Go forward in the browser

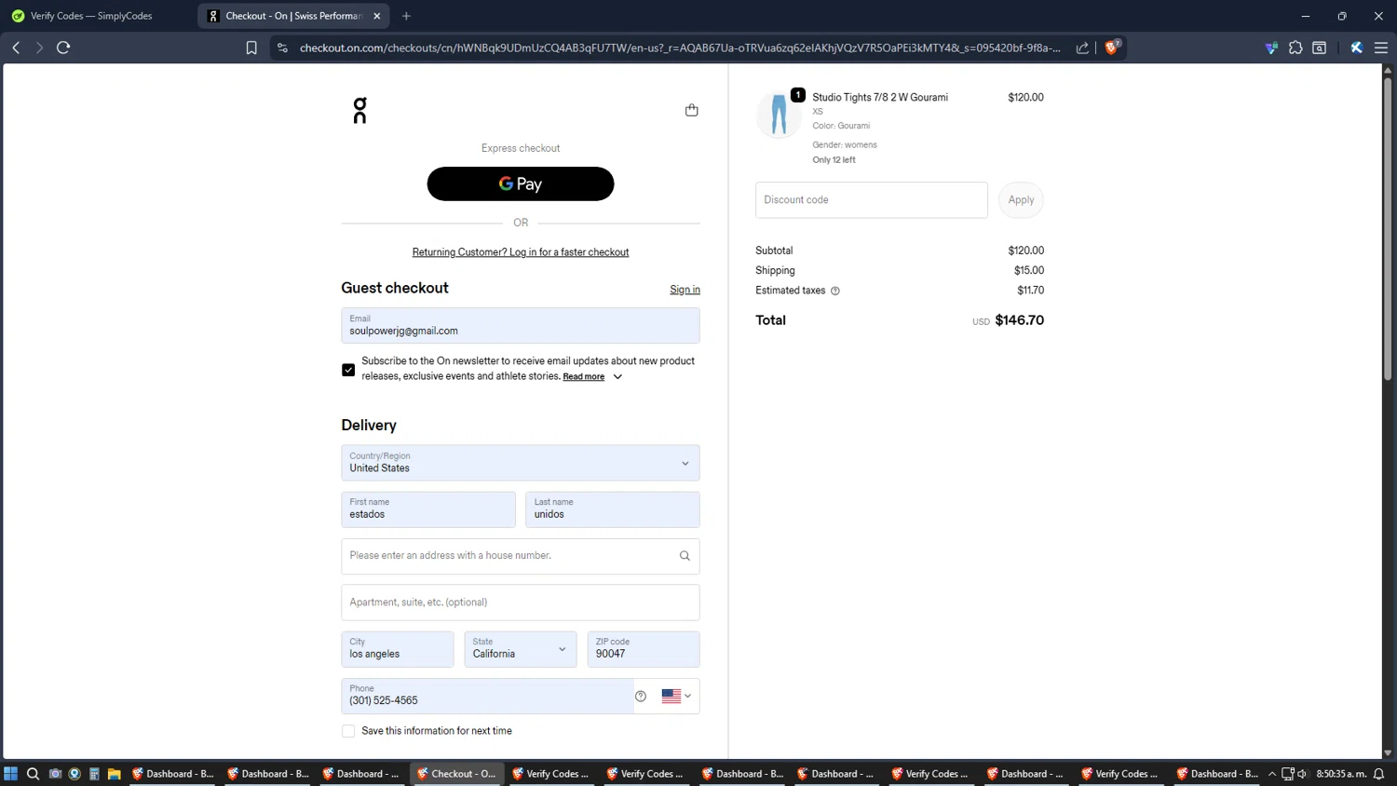[x=39, y=47]
